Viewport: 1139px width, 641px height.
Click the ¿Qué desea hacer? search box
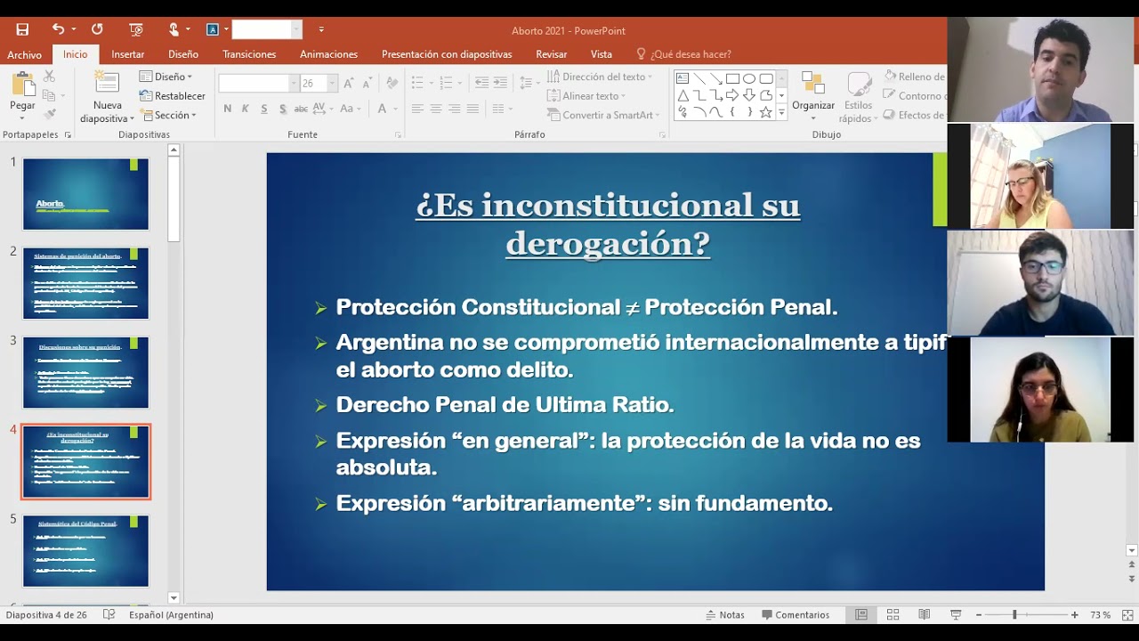pos(683,54)
